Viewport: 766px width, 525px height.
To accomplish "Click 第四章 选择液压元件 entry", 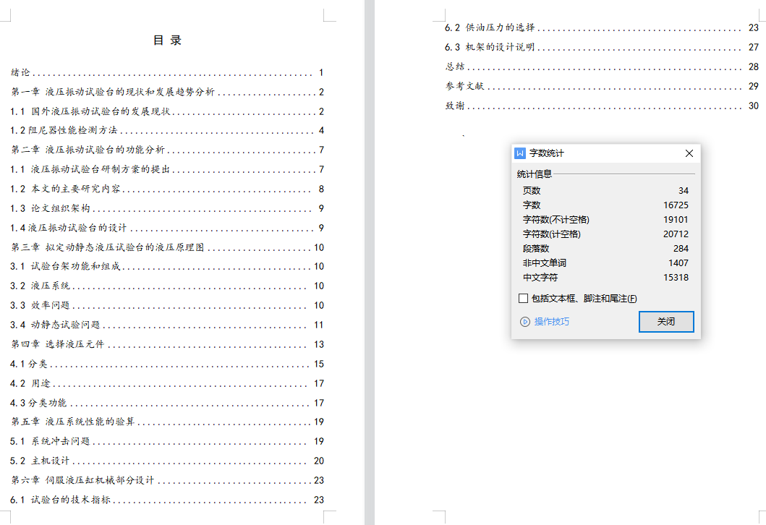I will tap(58, 344).
